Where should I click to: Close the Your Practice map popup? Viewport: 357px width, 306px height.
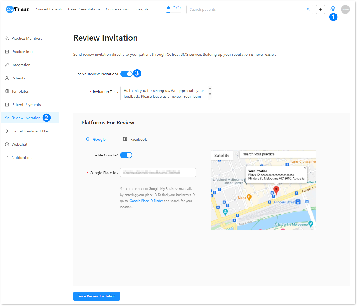pyautogui.click(x=305, y=168)
